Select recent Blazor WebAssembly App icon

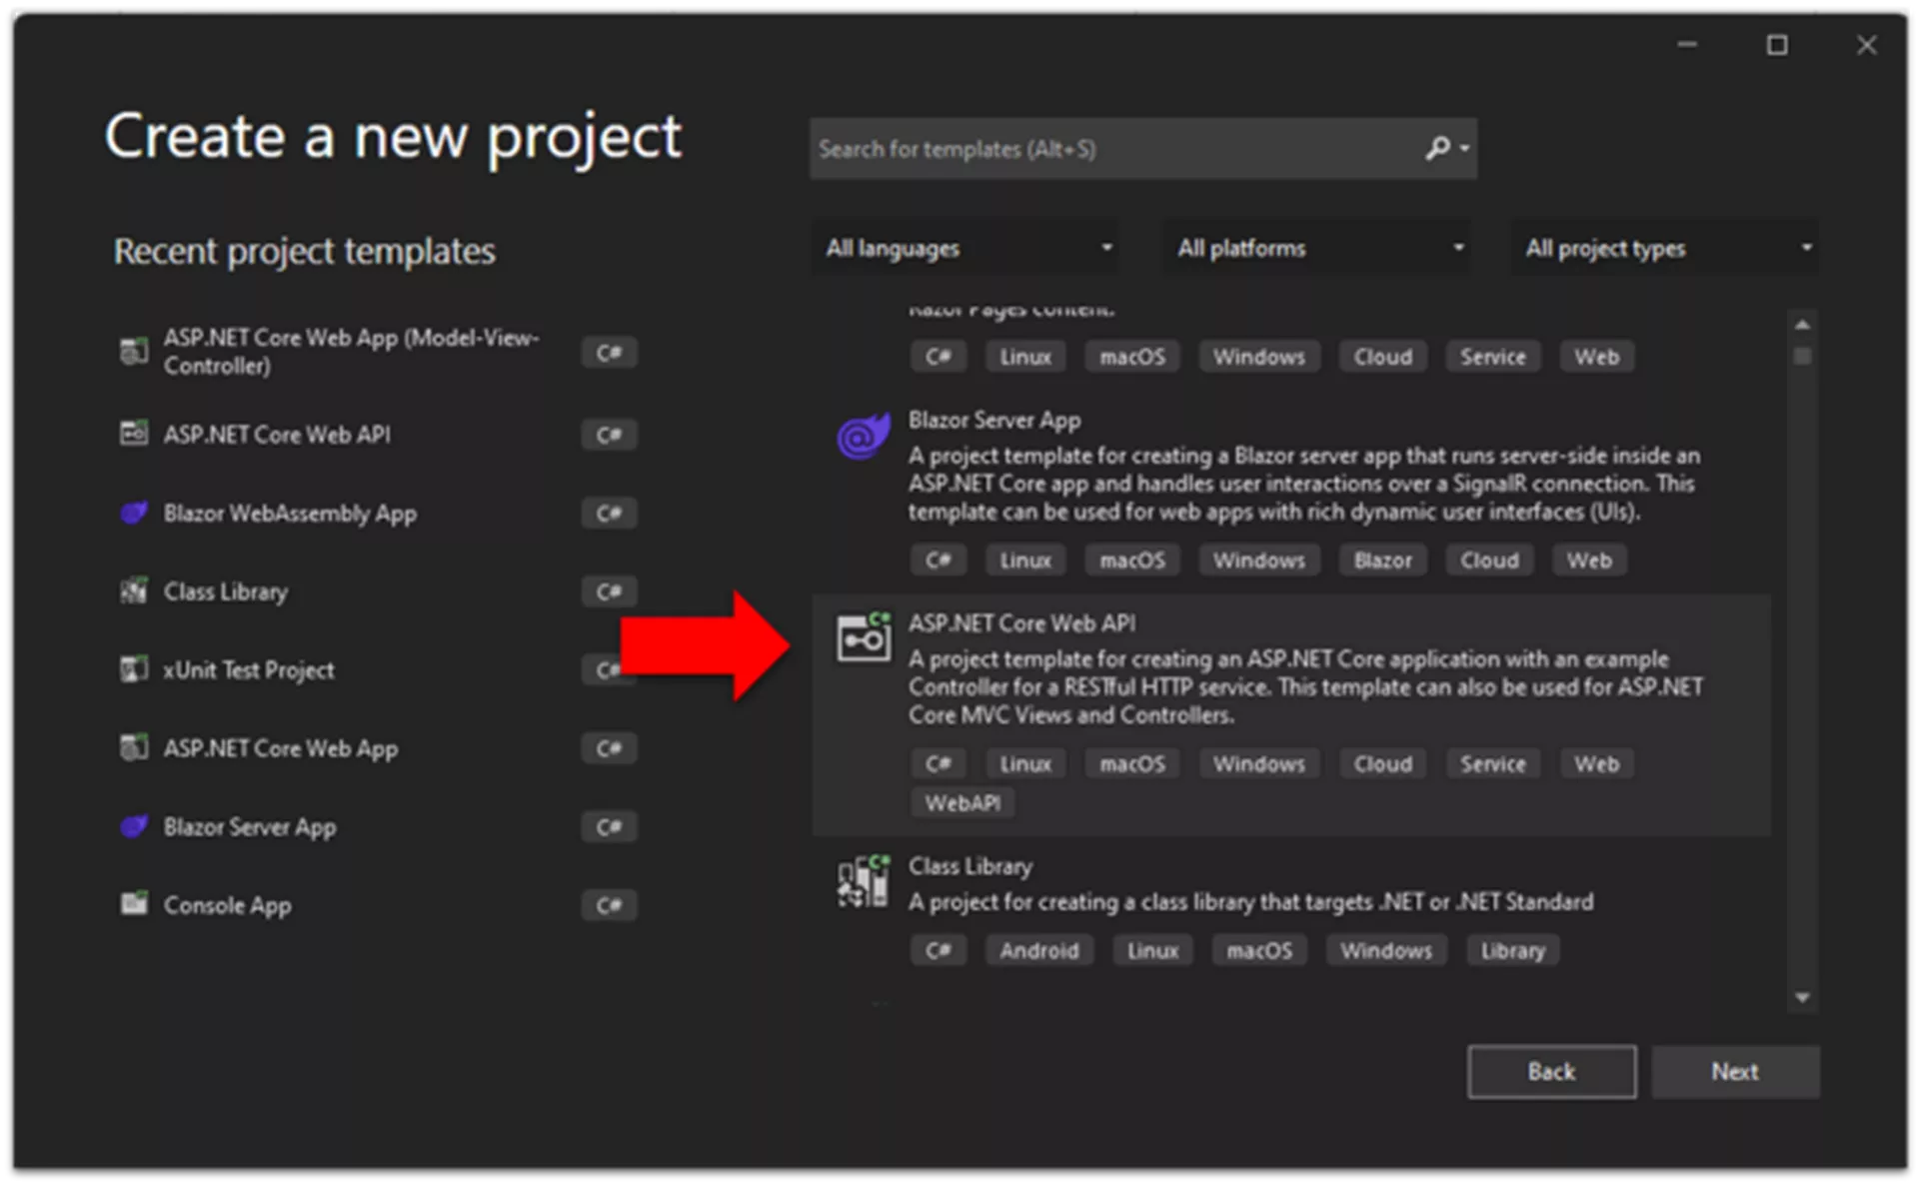pos(134,513)
